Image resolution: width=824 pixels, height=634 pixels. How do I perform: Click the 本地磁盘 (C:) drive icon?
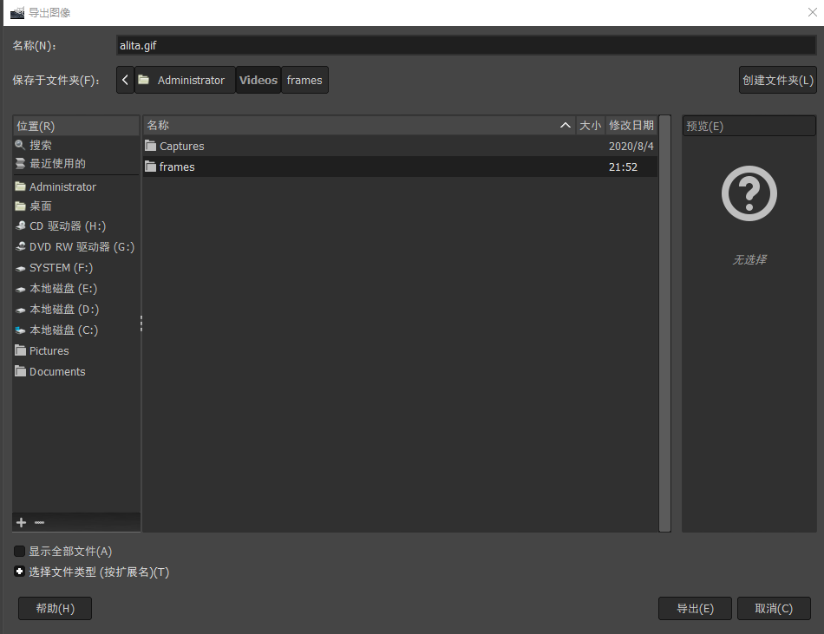(21, 330)
